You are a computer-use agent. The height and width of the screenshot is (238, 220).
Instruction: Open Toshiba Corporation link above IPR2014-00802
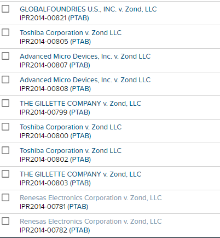[71, 151]
